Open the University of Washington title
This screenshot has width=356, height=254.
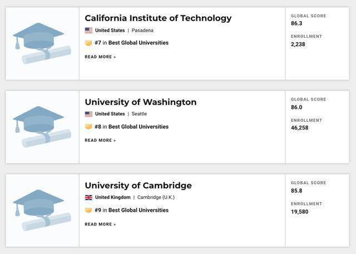click(x=140, y=102)
